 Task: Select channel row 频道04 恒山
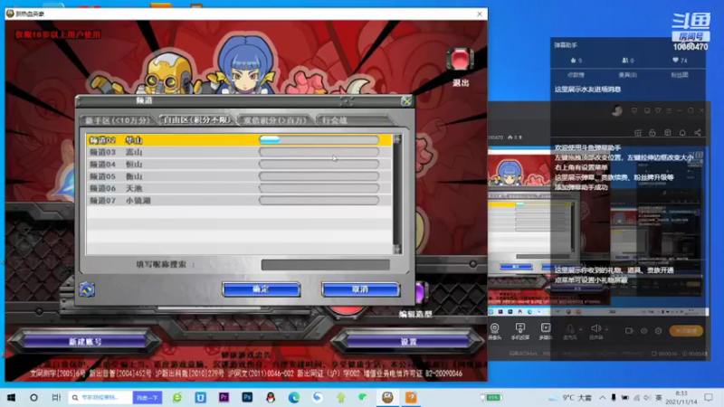pyautogui.click(x=239, y=165)
